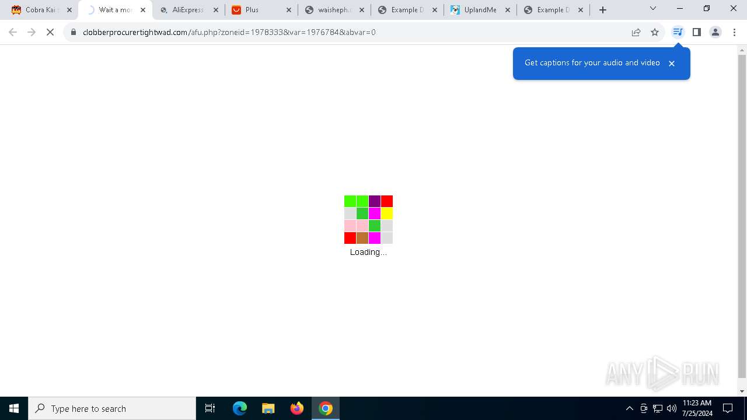This screenshot has width=747, height=420.
Task: Click the address bar URL
Action: coord(229,32)
